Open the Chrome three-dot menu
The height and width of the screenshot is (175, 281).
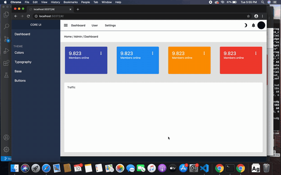coord(263,16)
